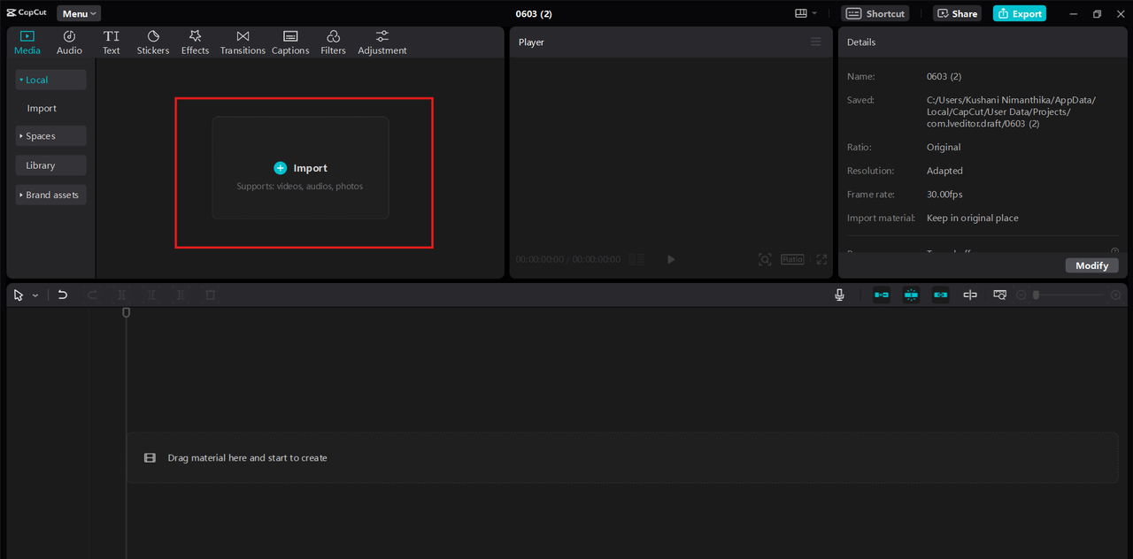
Task: Click the Export button
Action: pyautogui.click(x=1020, y=13)
